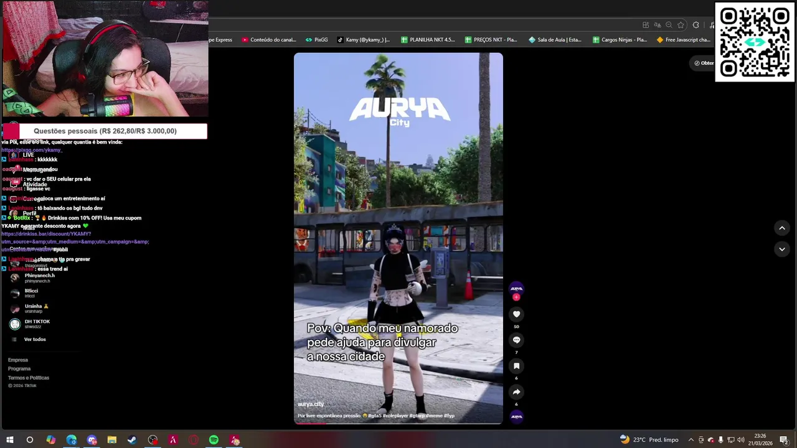This screenshot has height=448, width=797.
Task: Open comments via the speech bubble icon
Action: (516, 340)
